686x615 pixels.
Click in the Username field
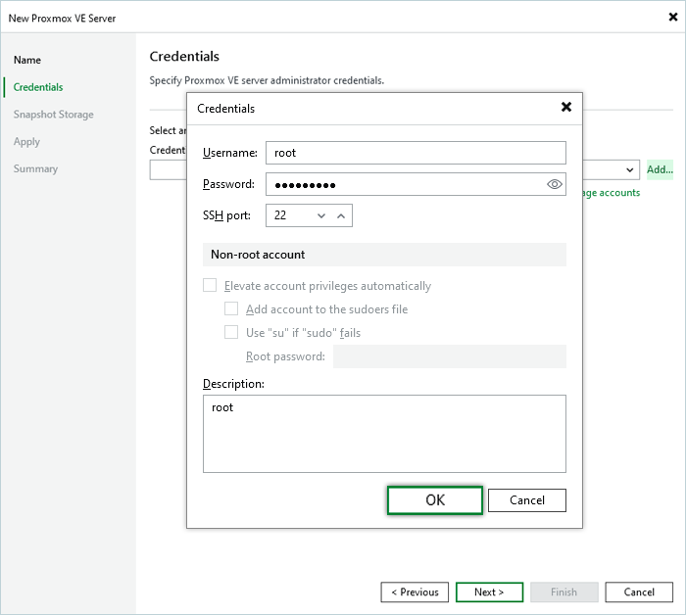click(x=416, y=153)
